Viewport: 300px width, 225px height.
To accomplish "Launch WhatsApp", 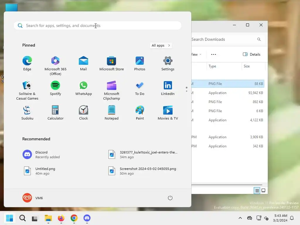I will (83, 88).
